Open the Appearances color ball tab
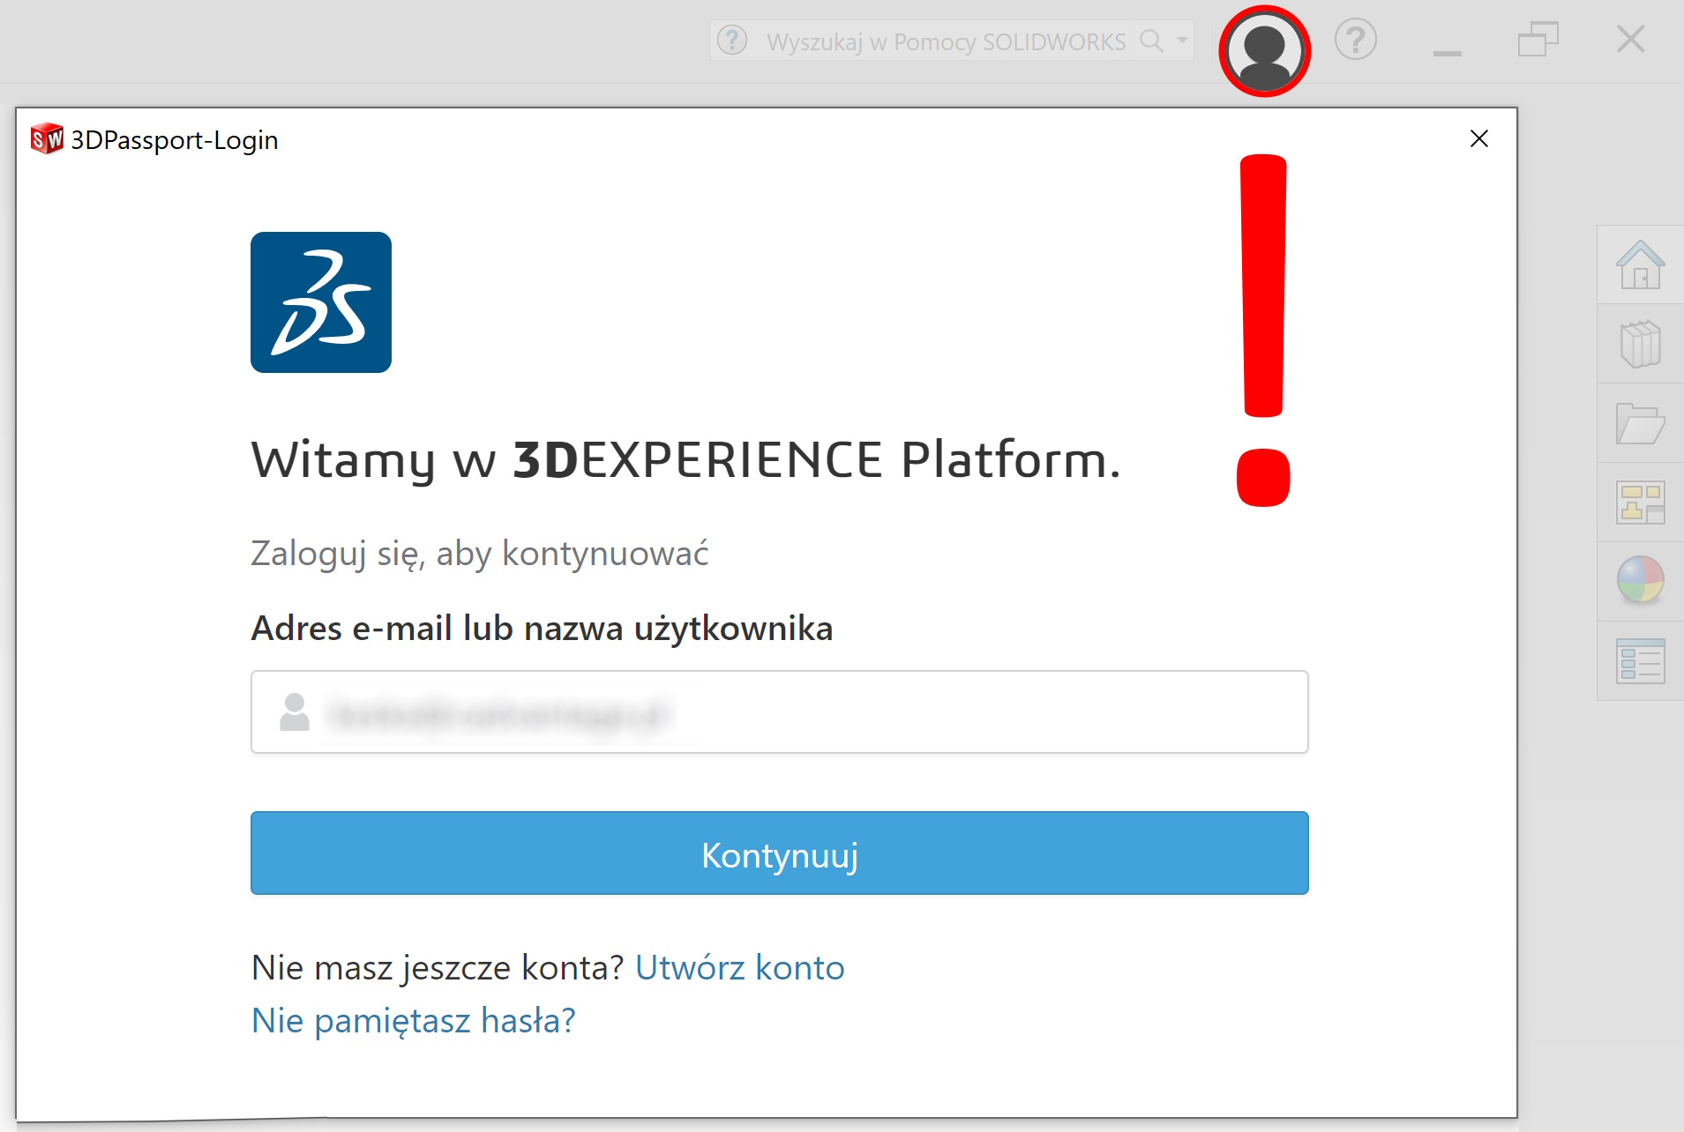 tap(1640, 580)
